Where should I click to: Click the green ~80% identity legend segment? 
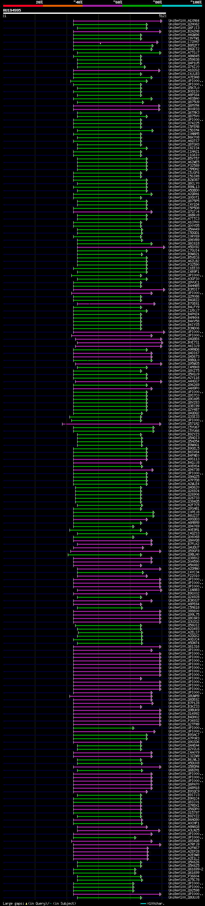(142, 6)
